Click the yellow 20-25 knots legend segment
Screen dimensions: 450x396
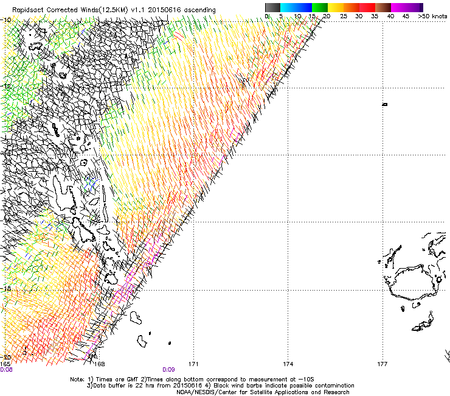(336, 7)
